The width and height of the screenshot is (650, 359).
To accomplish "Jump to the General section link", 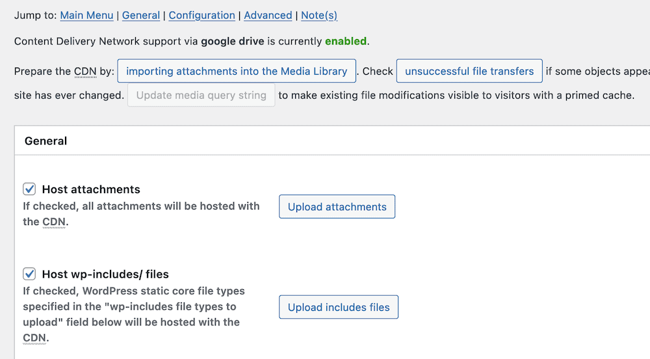I will point(140,15).
